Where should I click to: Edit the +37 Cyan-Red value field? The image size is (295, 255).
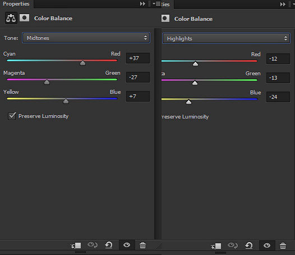click(138, 58)
